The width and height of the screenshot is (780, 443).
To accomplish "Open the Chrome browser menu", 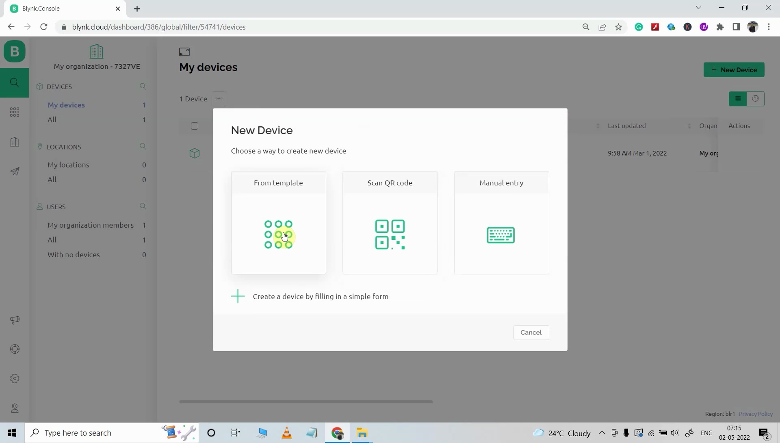I will [x=769, y=27].
